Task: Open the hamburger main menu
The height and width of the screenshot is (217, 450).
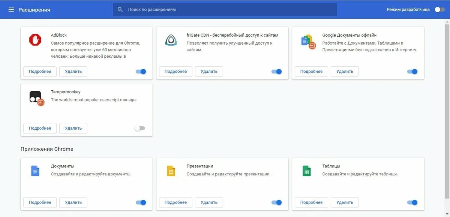Action: coord(11,9)
